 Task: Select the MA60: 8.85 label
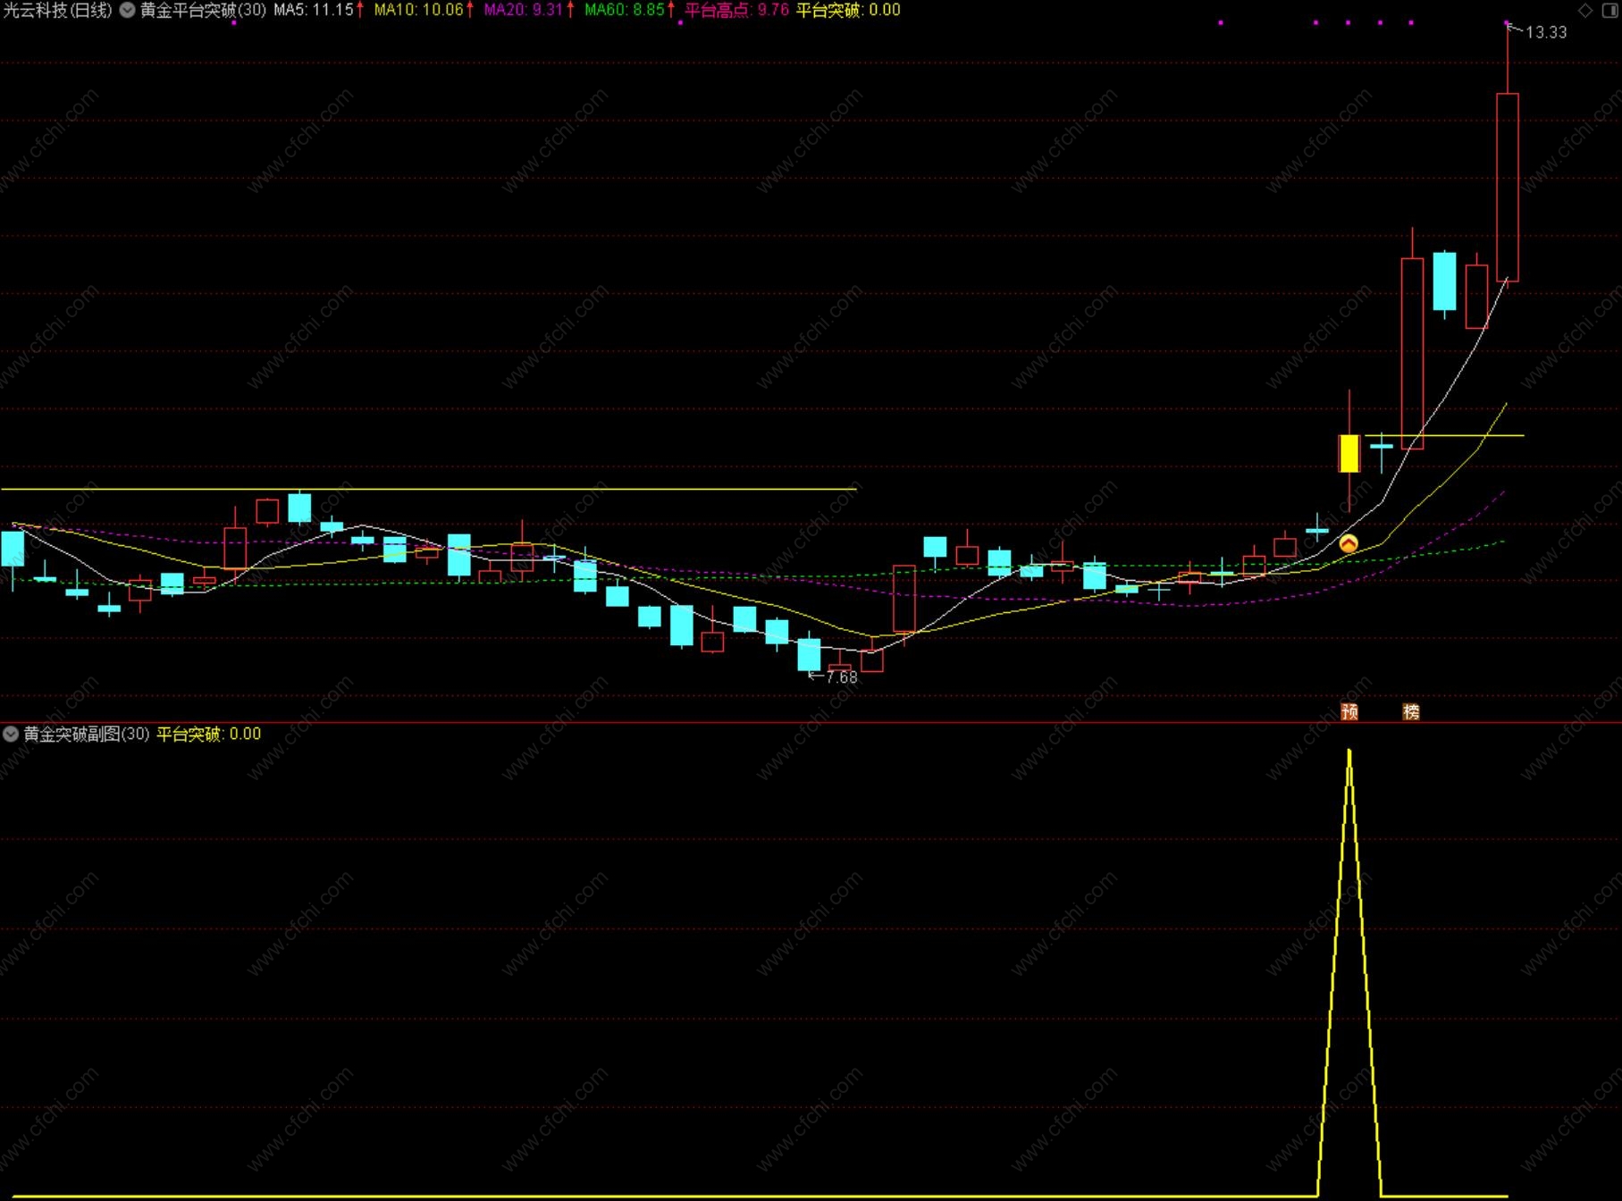[625, 11]
